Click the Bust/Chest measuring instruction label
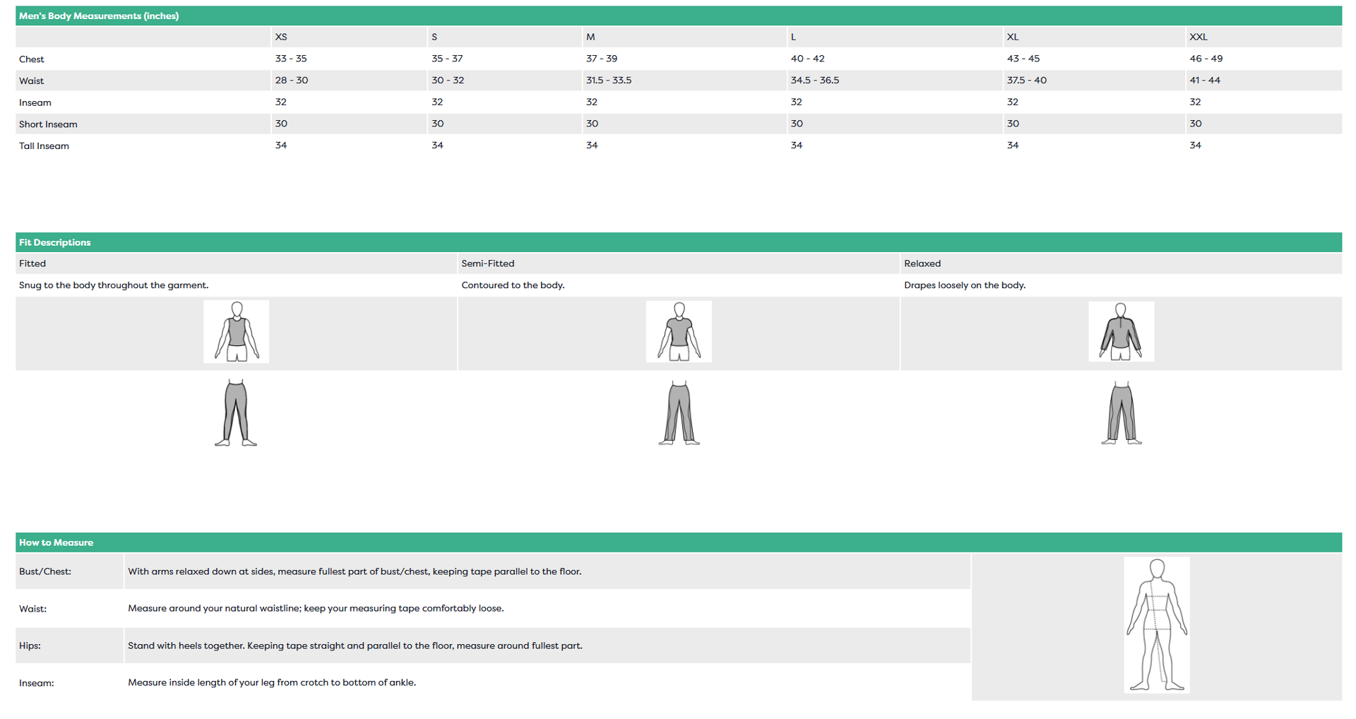This screenshot has height=719, width=1356. pyautogui.click(x=45, y=571)
